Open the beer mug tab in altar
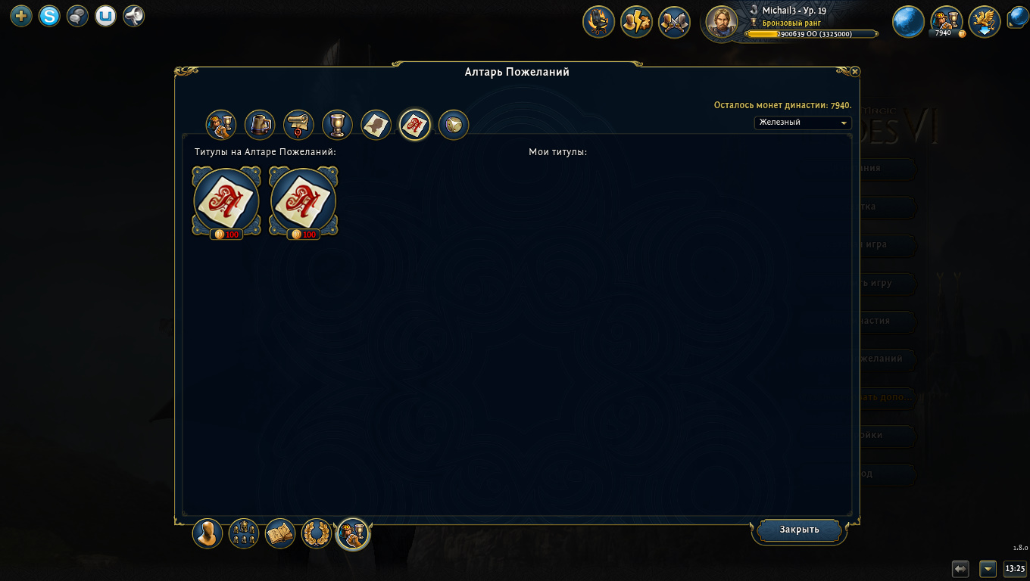 260,125
